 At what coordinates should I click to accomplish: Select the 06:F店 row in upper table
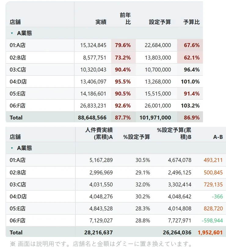[104, 106]
